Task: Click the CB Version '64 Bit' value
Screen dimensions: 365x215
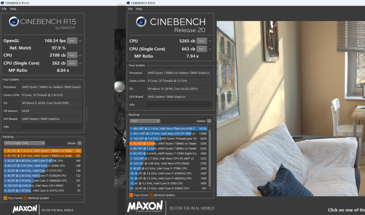Action: point(51,111)
